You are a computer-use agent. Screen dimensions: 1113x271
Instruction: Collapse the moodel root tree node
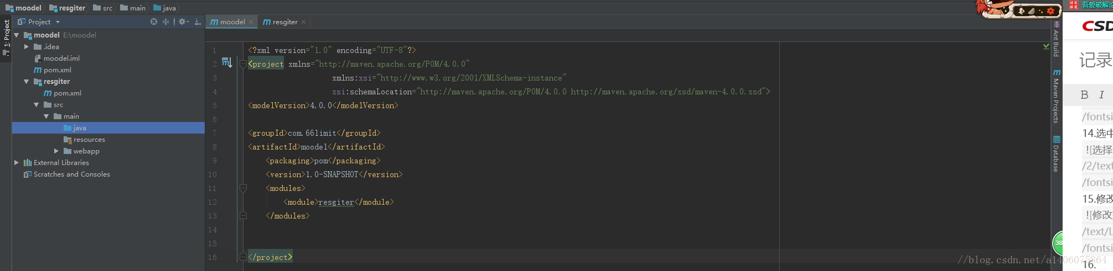[x=17, y=35]
